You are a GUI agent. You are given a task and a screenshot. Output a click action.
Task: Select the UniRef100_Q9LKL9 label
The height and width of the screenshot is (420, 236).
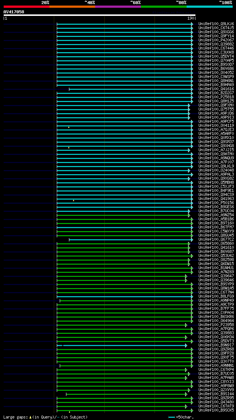[x=216, y=166]
